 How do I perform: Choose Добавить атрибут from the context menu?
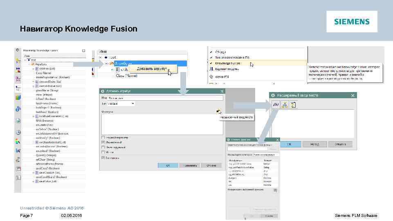point(153,69)
